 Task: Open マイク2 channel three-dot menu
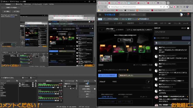(x=61, y=100)
